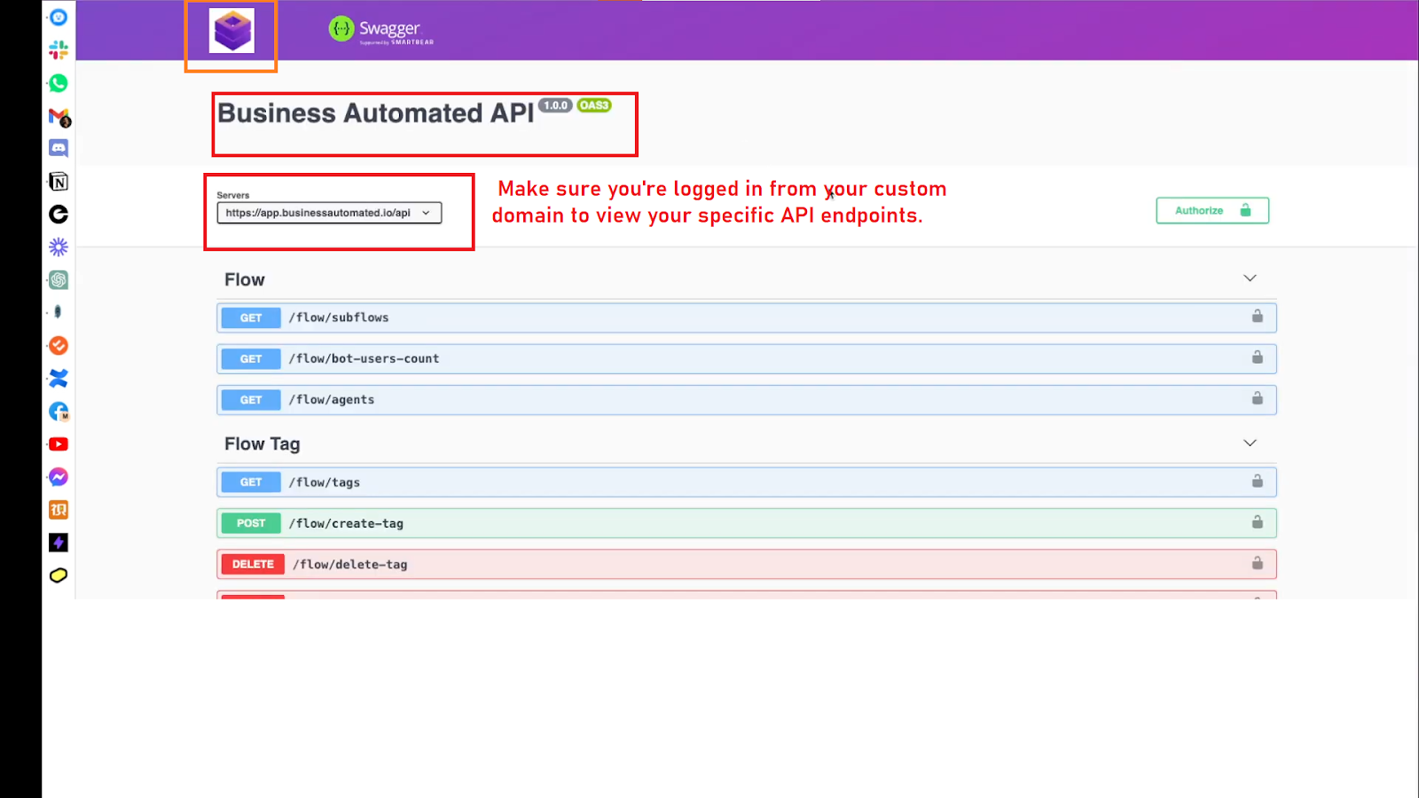This screenshot has width=1419, height=798.
Task: Click lock icon on /flow/tags row
Action: 1257,481
